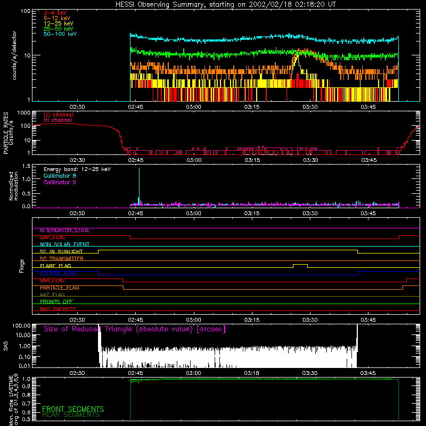Image resolution: width=426 pixels, height=426 pixels.
Task: Click the FLARE_FLAG label
Action: tap(55, 266)
